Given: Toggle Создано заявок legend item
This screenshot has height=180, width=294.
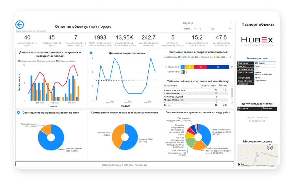Looking at the screenshot, I should pos(28,61).
